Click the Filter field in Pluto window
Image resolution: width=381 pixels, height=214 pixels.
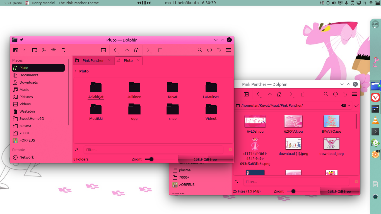click(153, 150)
